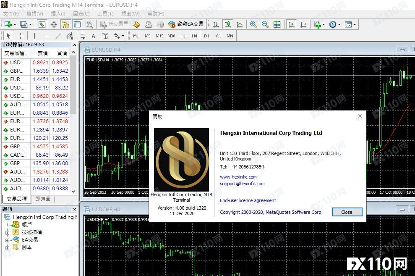Select the vertical line drawing tool
The height and width of the screenshot is (276, 415).
pos(34,36)
